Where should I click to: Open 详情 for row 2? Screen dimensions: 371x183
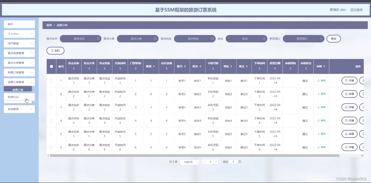[349, 94]
